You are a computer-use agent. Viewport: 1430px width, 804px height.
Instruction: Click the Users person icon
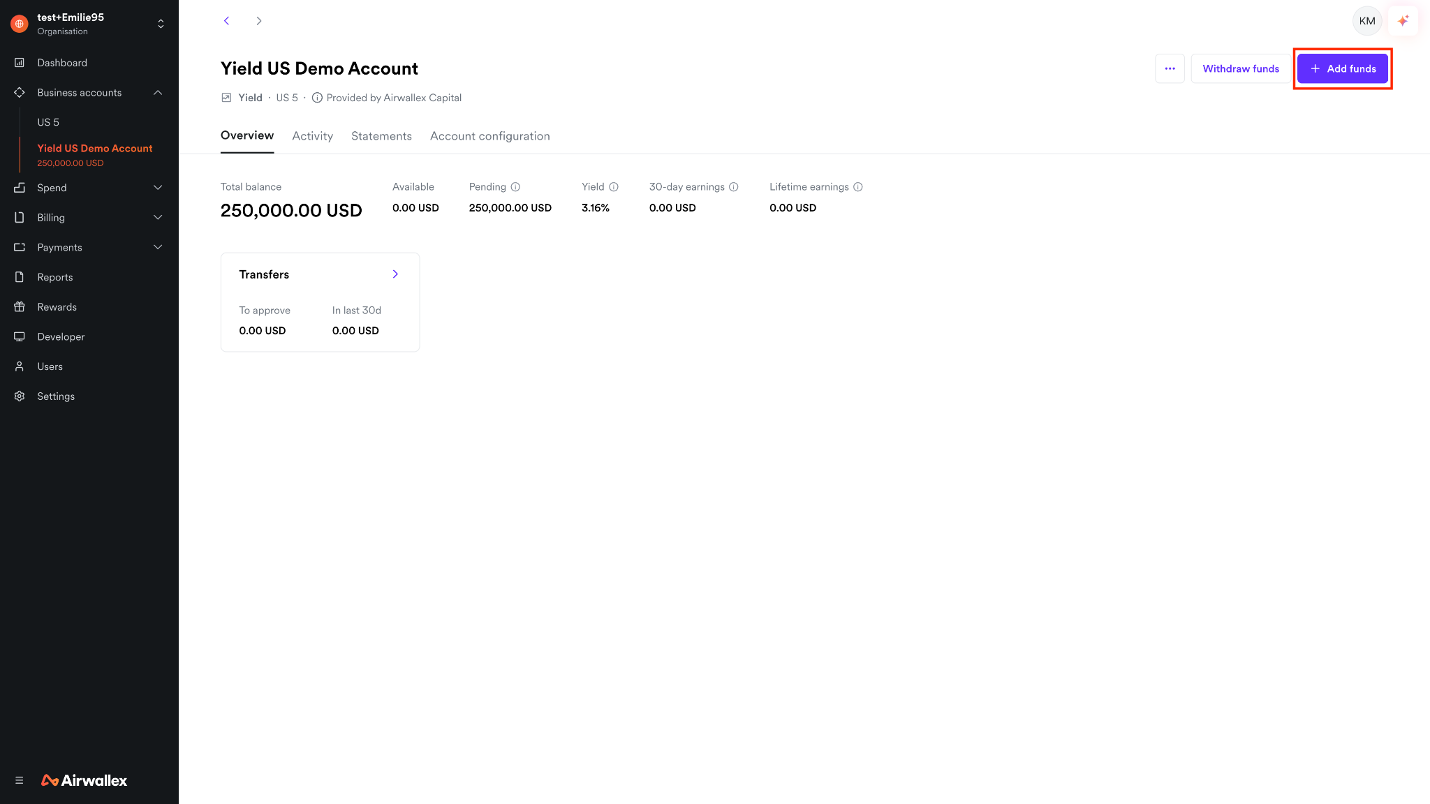pos(20,366)
